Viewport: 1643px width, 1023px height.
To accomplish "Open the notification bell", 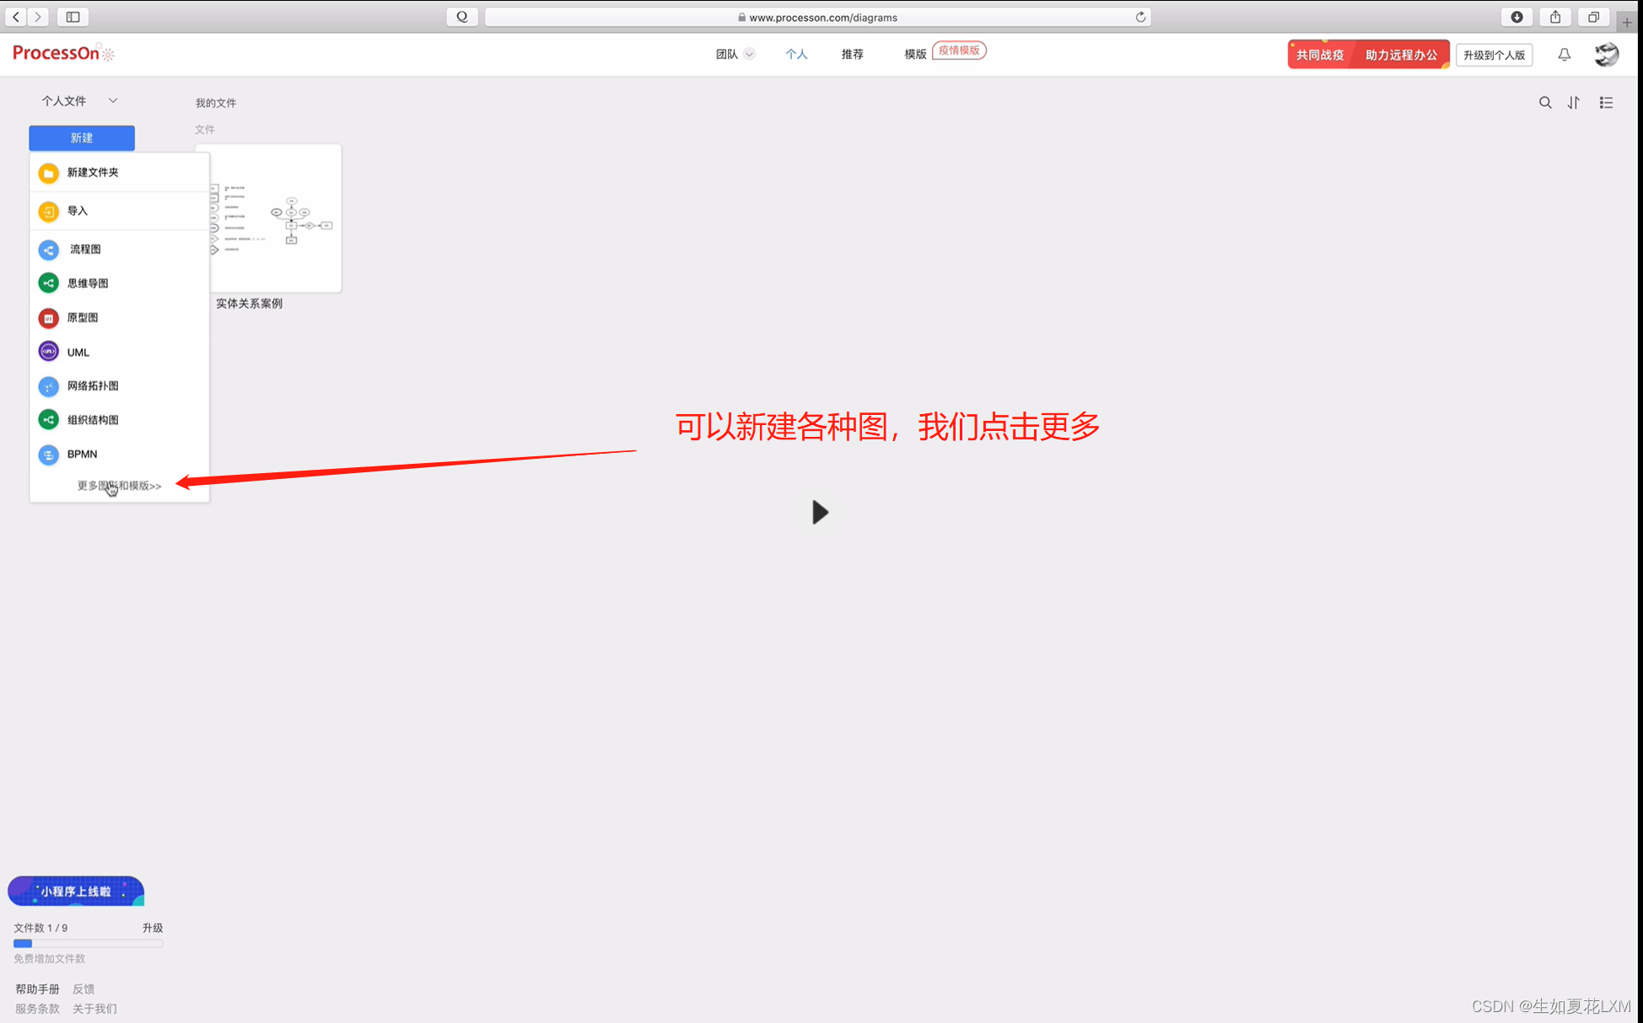I will point(1564,55).
